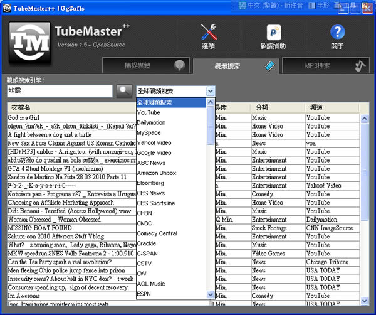Switch to the MP3 search tab
Screen dimensions: 376x315
[326, 65]
